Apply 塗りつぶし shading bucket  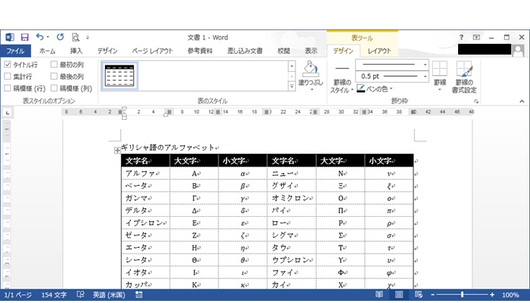pos(311,68)
